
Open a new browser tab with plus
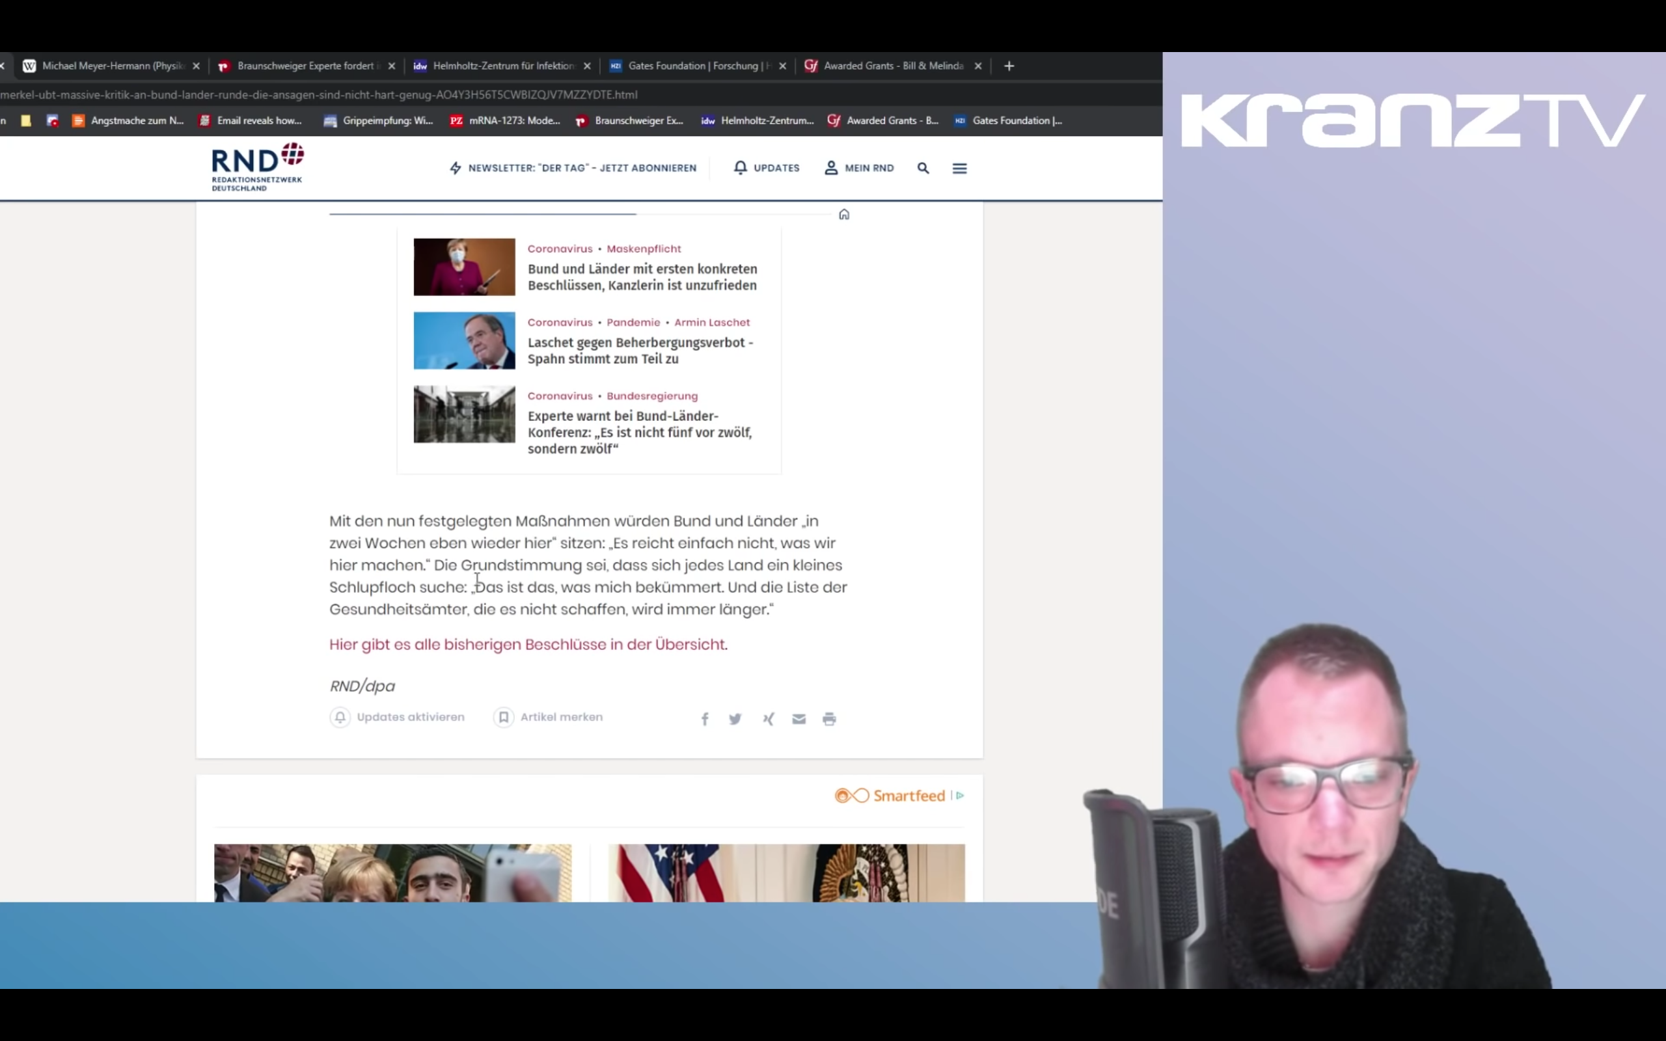click(x=1009, y=66)
